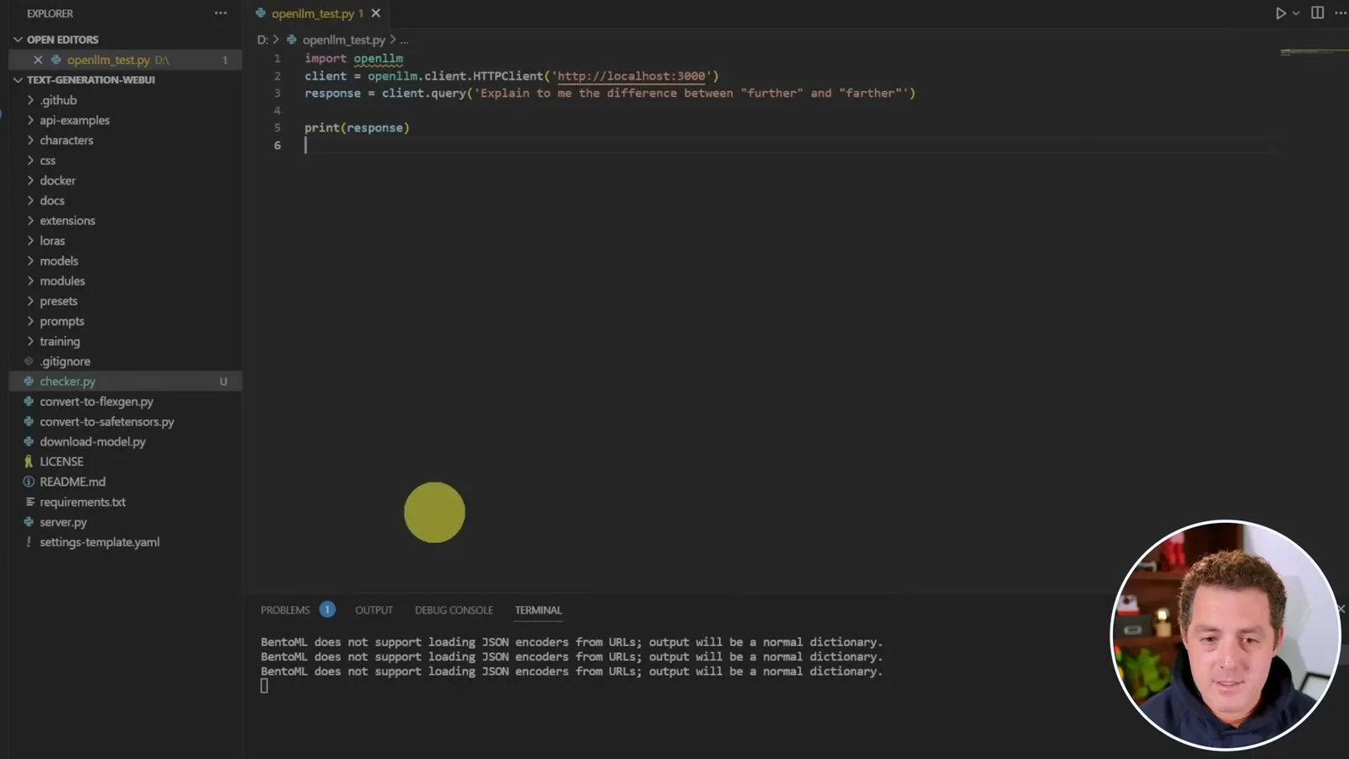Image resolution: width=1349 pixels, height=759 pixels.
Task: Click the localhost:3000 URL in code
Action: [631, 76]
